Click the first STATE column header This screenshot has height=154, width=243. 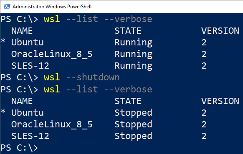tap(128, 31)
